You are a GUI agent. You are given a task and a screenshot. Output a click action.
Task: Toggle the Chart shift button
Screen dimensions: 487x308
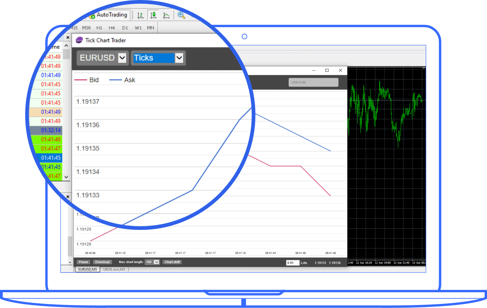coord(172,262)
